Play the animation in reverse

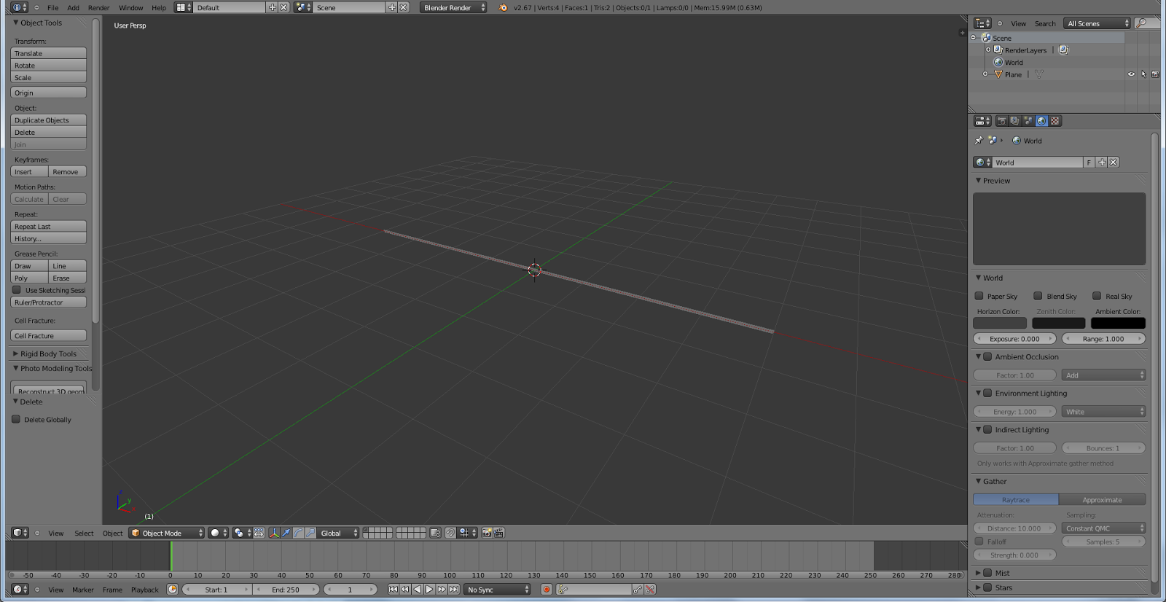click(418, 590)
